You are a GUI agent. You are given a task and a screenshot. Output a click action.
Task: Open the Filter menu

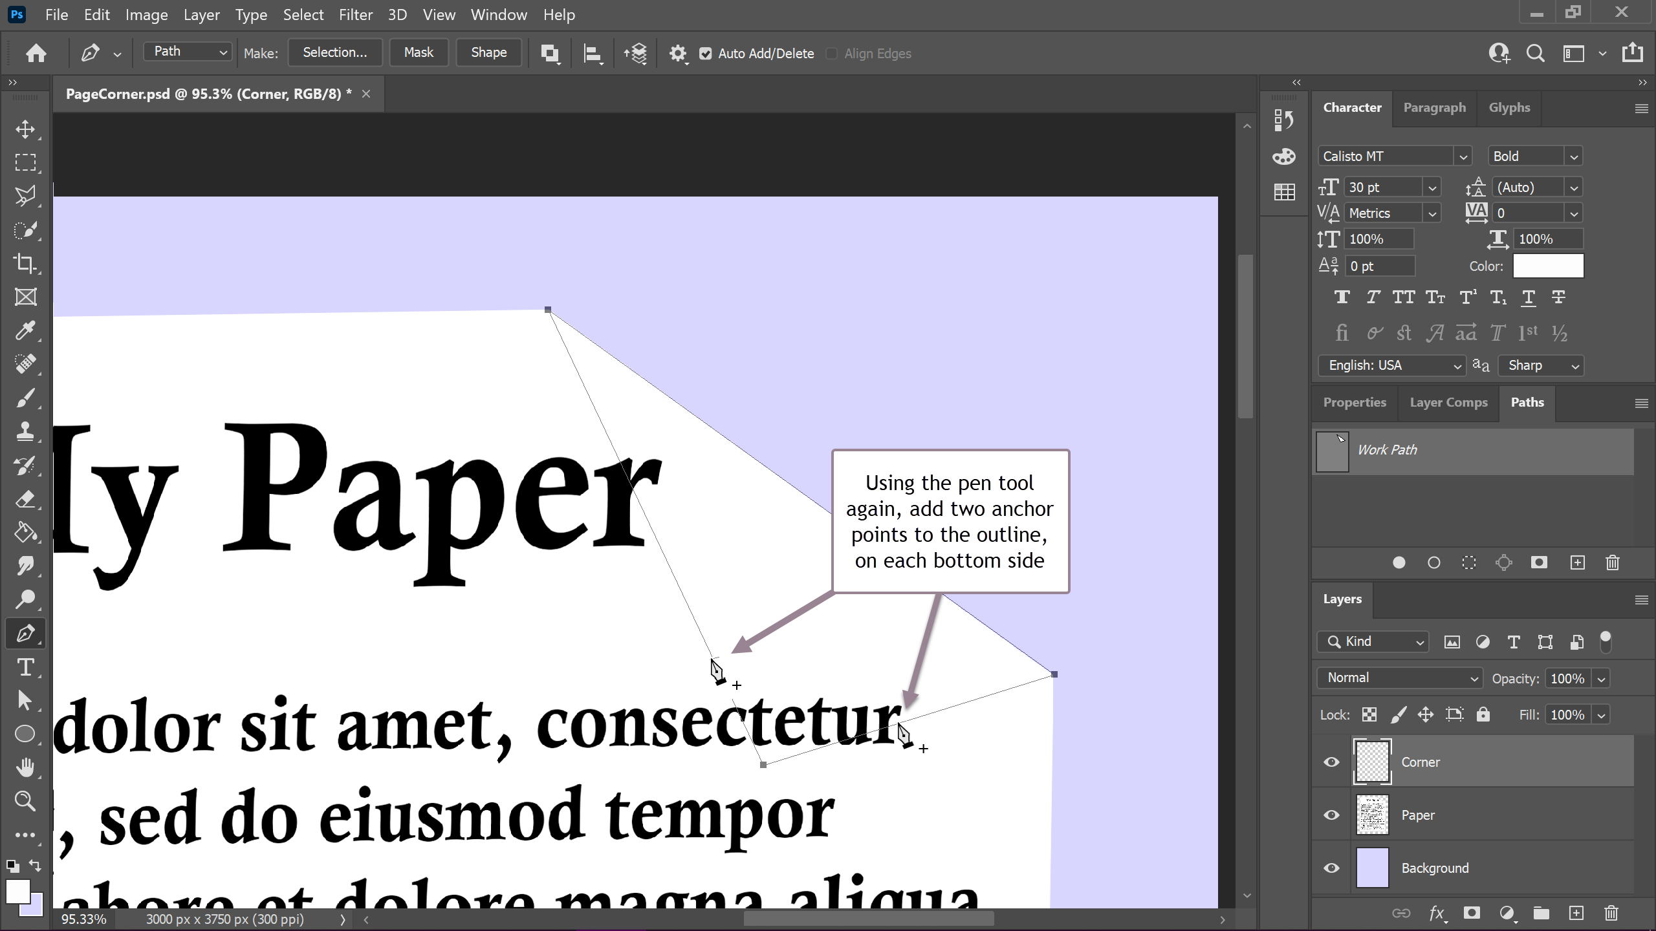[355, 14]
